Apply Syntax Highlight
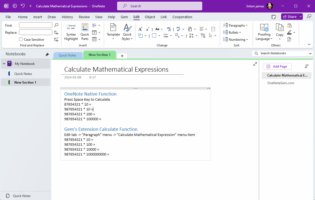 (x=71, y=32)
